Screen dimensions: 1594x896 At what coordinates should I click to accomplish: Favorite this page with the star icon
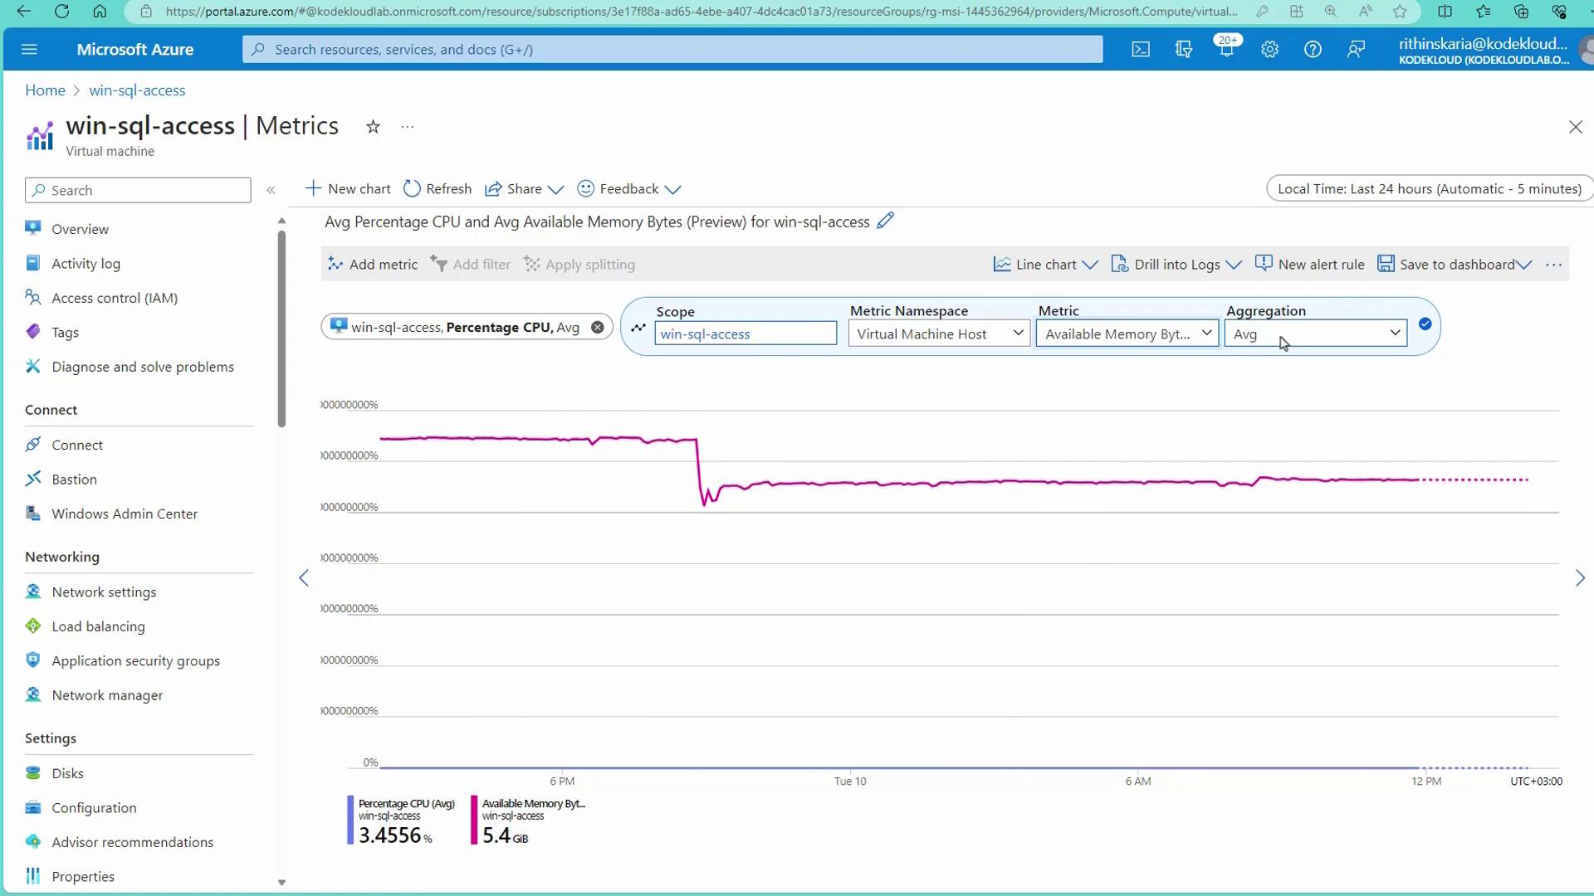(373, 127)
